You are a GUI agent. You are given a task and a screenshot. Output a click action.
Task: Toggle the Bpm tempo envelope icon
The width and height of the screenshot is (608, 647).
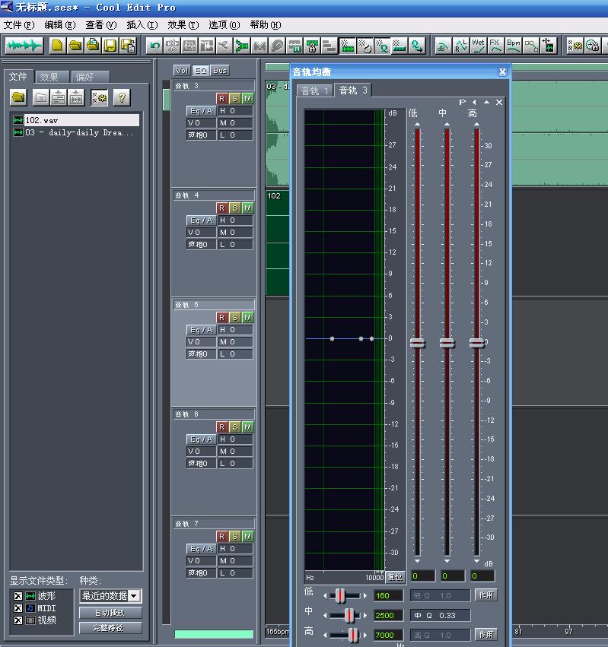(x=514, y=46)
